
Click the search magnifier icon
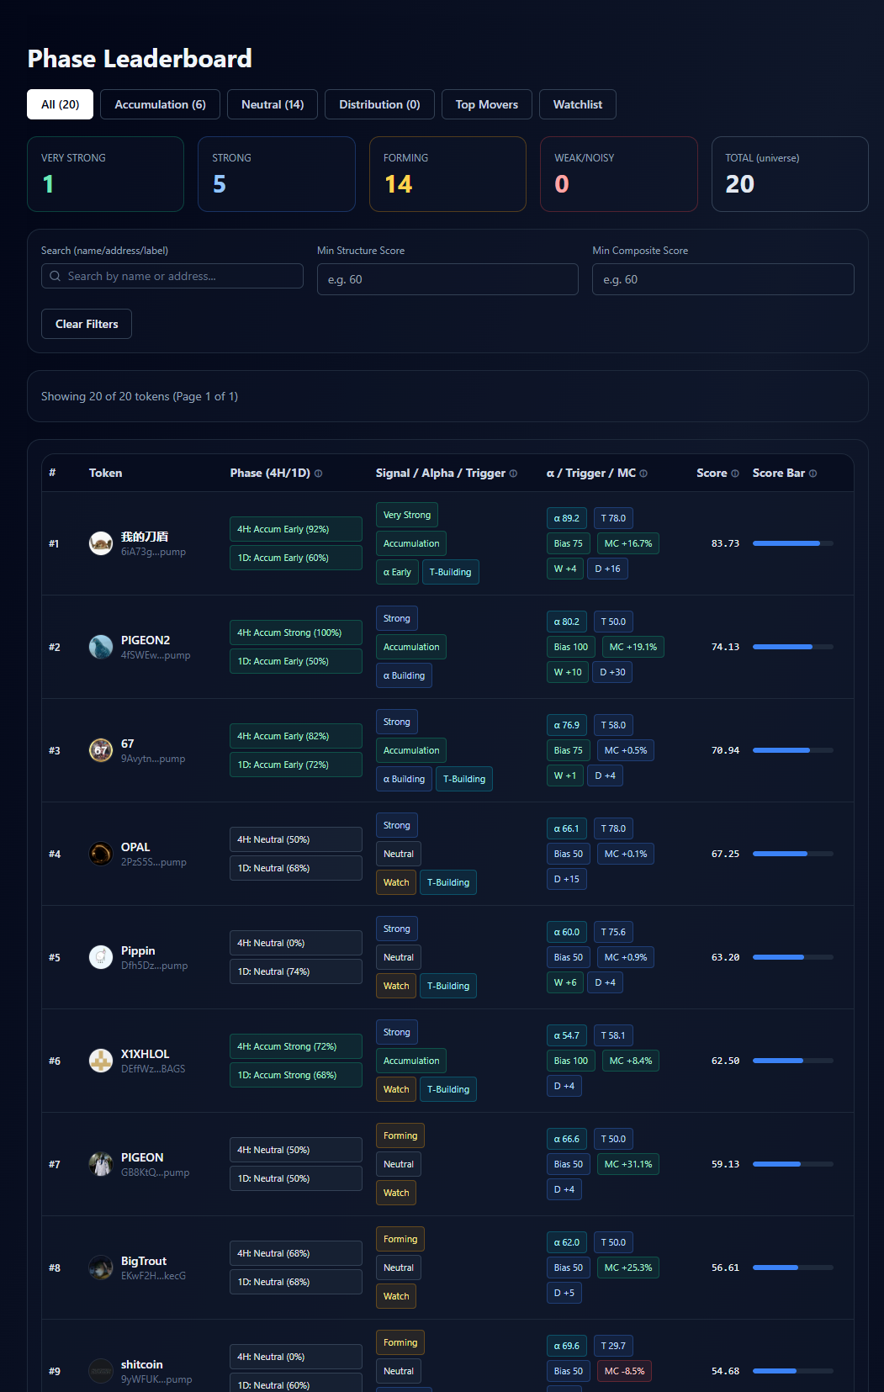pos(56,276)
